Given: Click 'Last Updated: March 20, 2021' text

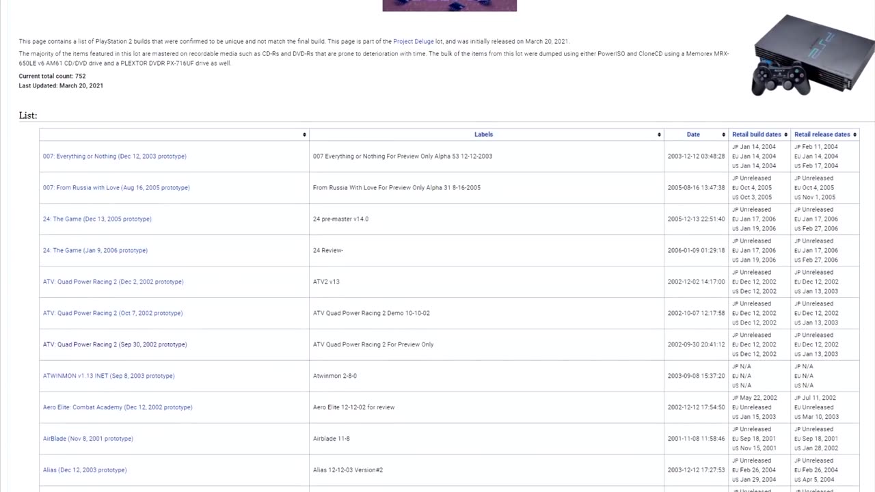Looking at the screenshot, I should [61, 86].
